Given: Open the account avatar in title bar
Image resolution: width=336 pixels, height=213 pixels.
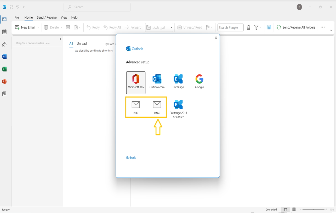Looking at the screenshot, I should [299, 7].
